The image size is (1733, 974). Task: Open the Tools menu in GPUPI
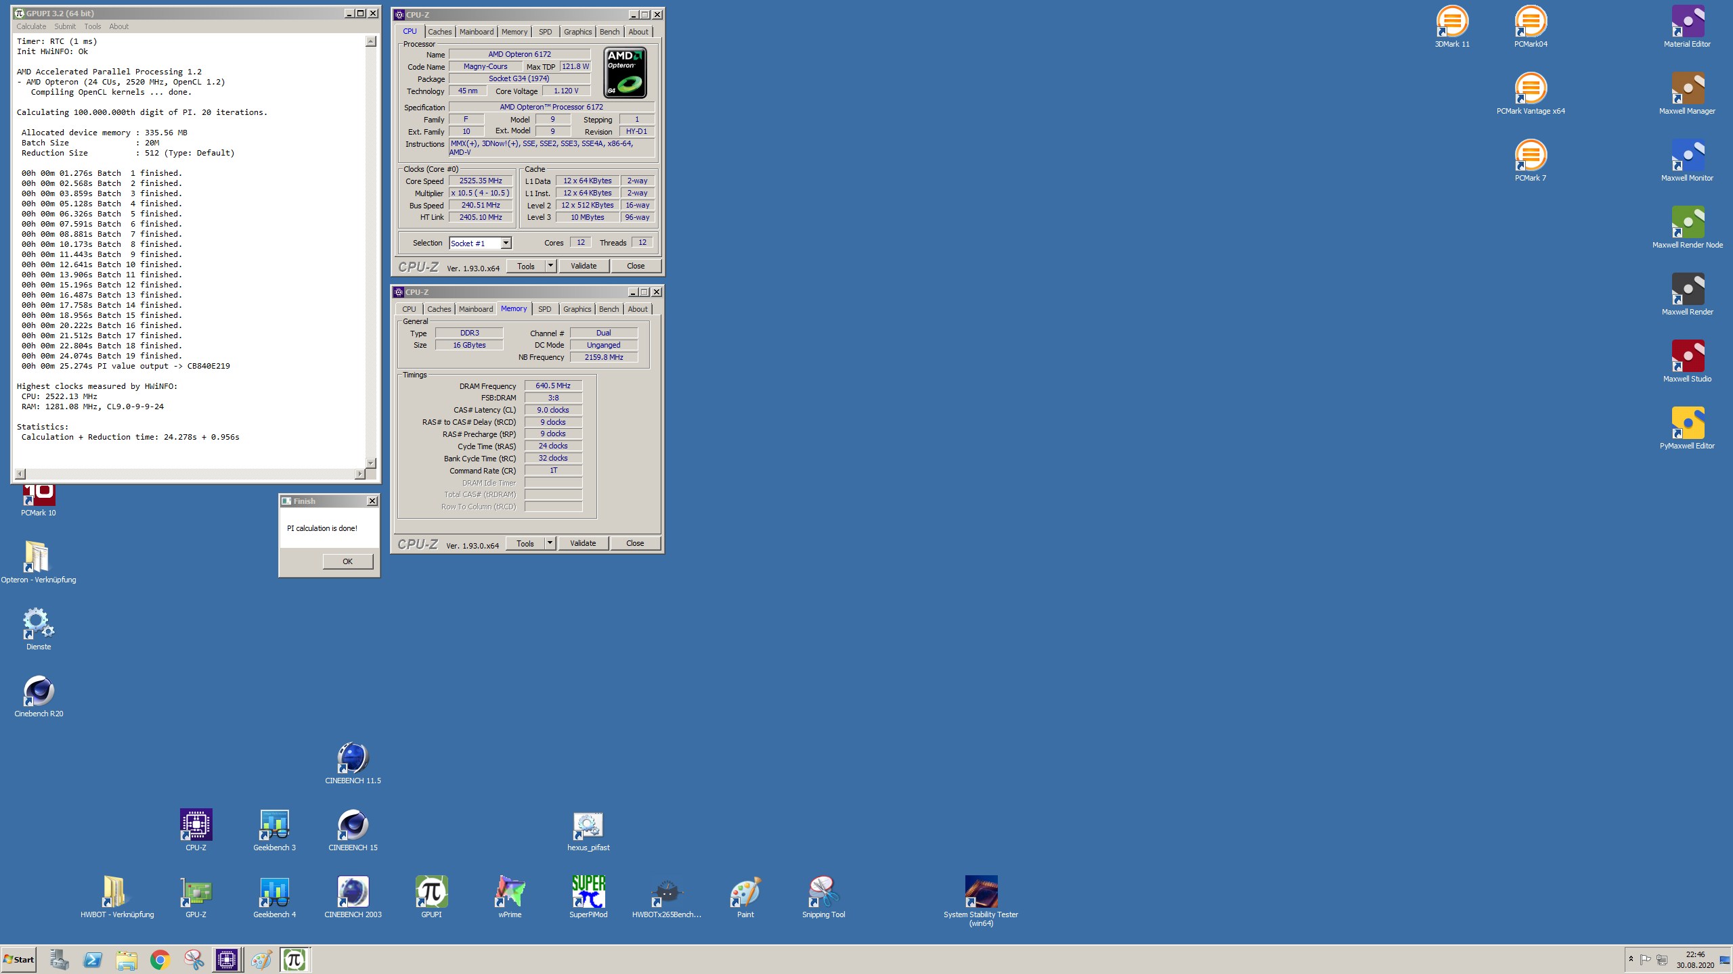click(x=93, y=26)
